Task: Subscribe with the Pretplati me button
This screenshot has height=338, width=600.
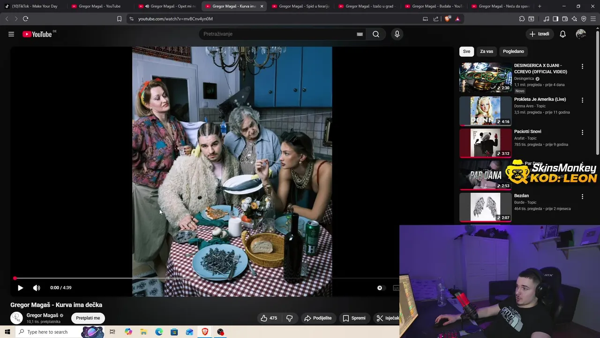Action: click(88, 318)
